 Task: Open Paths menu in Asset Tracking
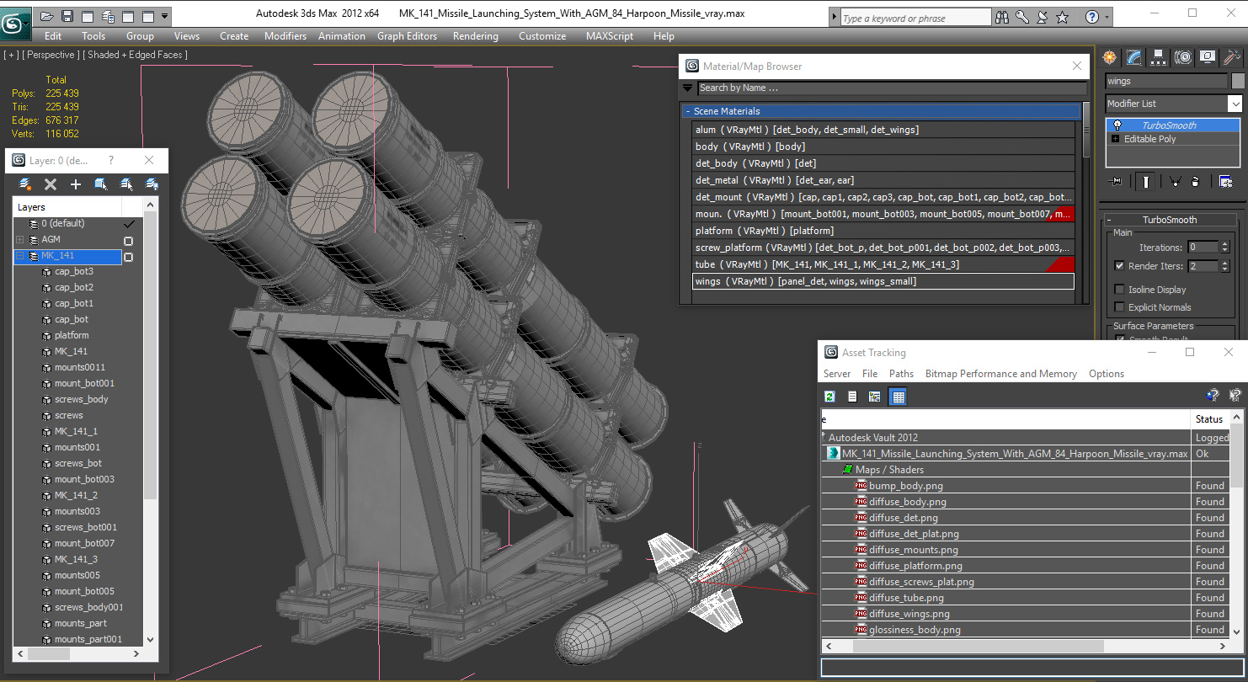(901, 374)
